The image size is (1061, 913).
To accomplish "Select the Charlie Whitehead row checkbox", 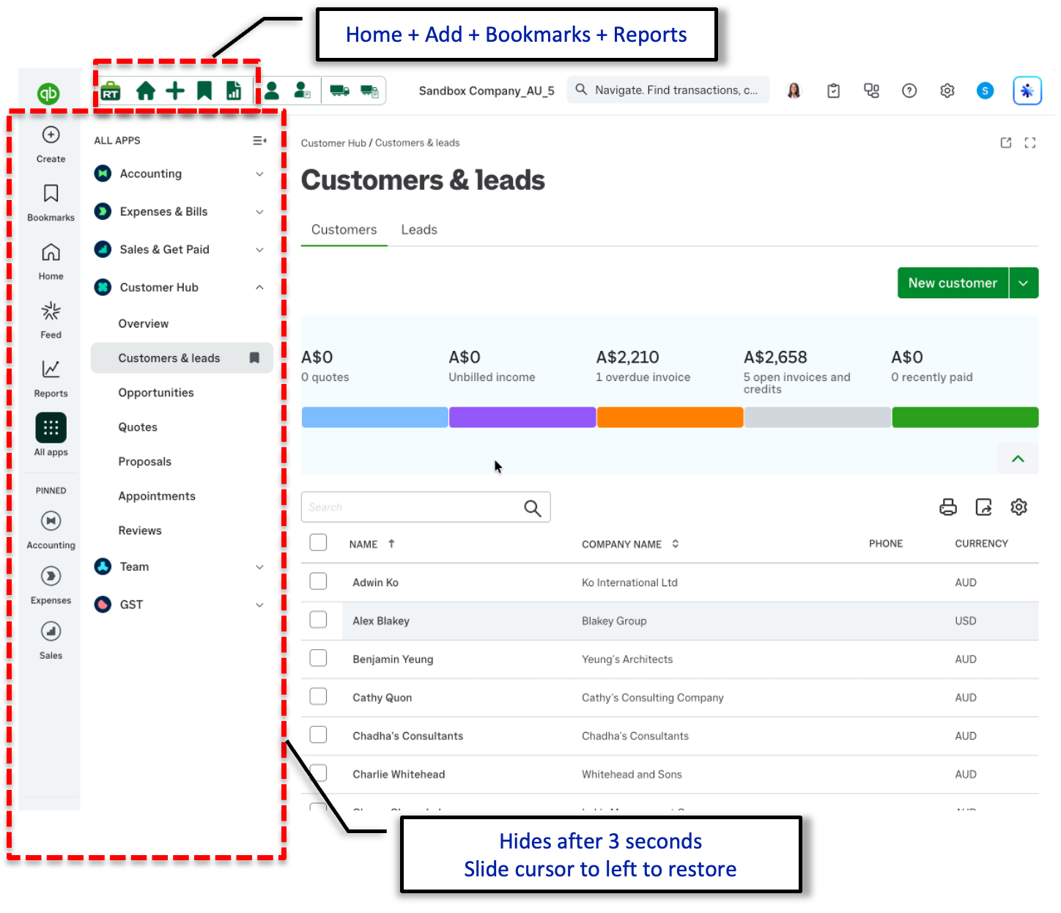I will pyautogui.click(x=318, y=772).
